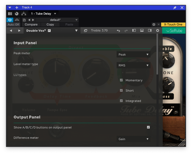
Task: Select previous Softube preset arrow
Action: 11,31
